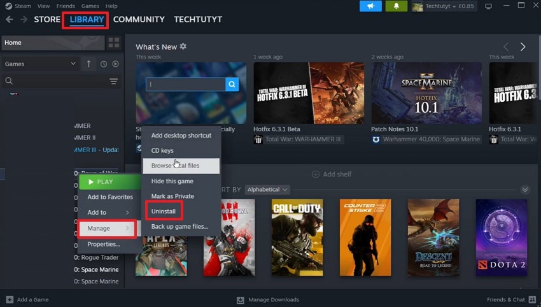
Task: Open the notifications bell
Action: [396, 6]
